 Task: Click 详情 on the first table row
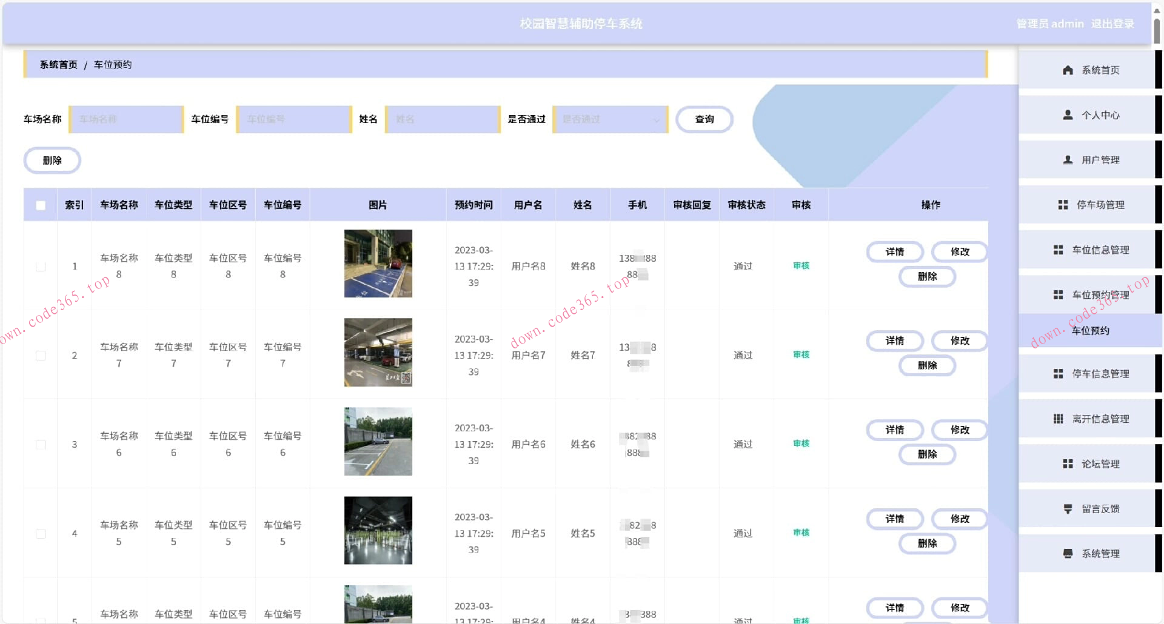point(895,251)
